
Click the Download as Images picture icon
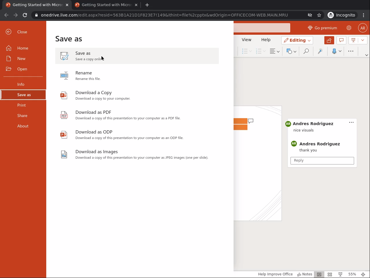click(64, 154)
